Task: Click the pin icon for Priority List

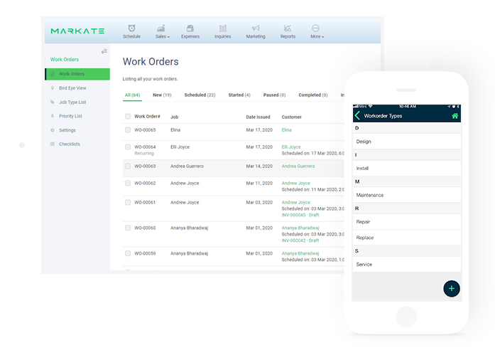Action: tap(53, 116)
